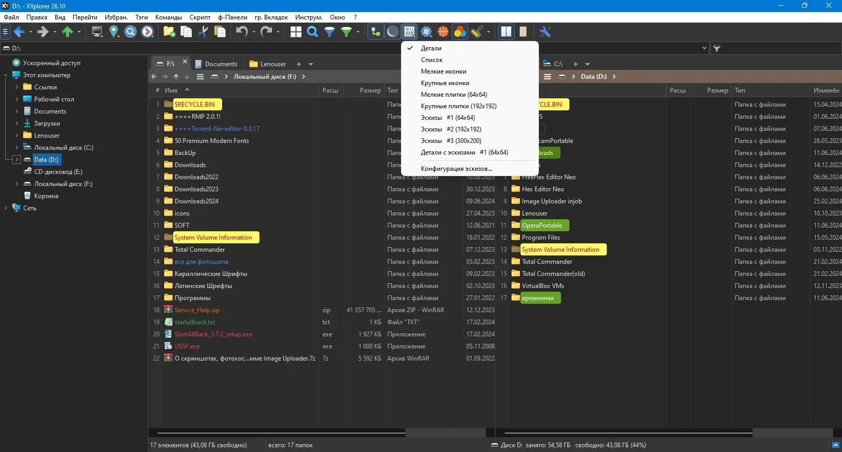
Task: Click the blue Back arrow in toolbar
Action: click(x=19, y=32)
